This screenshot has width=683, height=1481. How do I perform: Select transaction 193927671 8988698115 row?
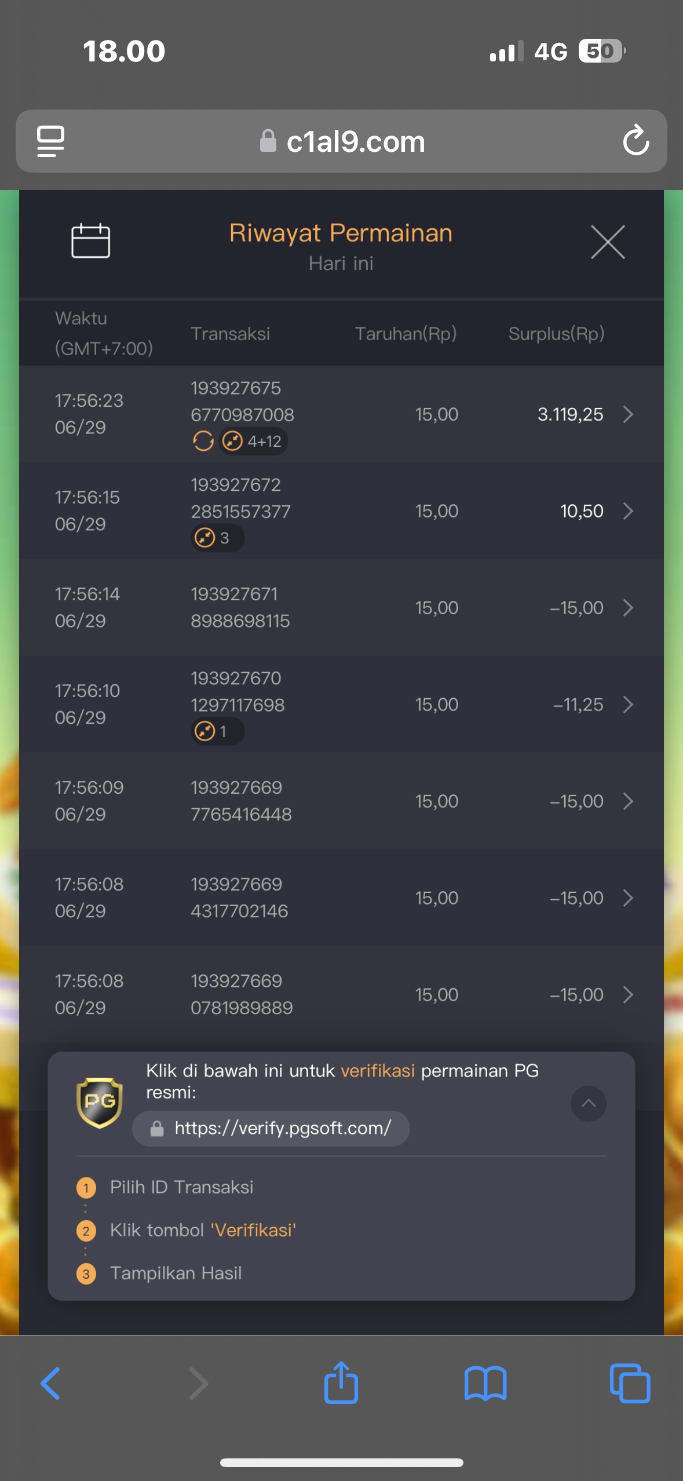click(341, 608)
